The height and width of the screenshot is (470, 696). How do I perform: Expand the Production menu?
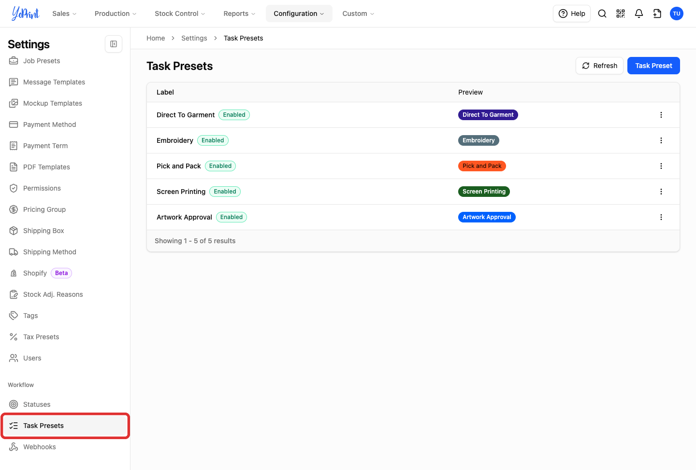point(116,14)
